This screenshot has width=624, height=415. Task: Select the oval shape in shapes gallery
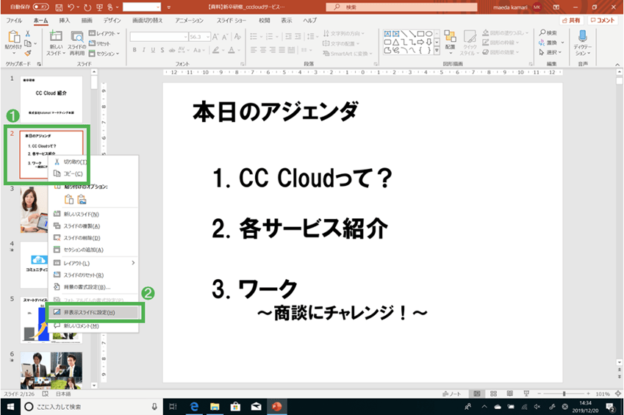pos(429,34)
